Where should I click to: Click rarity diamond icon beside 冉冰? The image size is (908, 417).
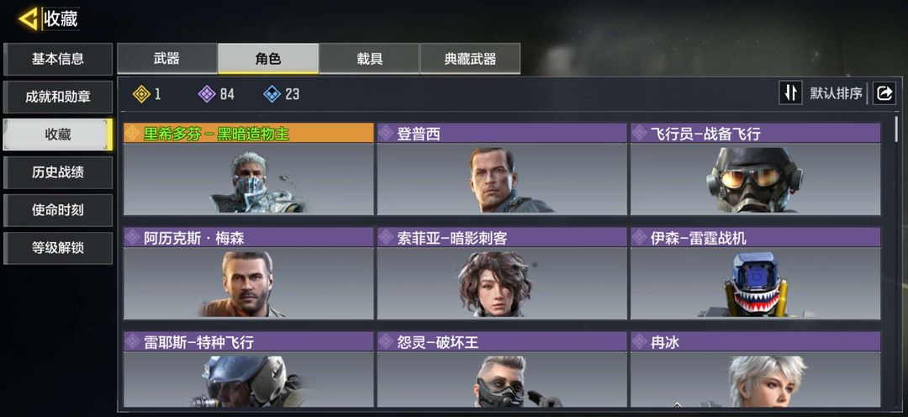(x=639, y=341)
